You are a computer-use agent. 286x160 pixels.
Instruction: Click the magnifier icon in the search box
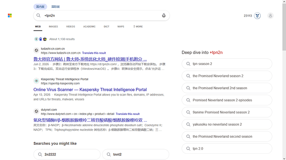tap(38, 15)
